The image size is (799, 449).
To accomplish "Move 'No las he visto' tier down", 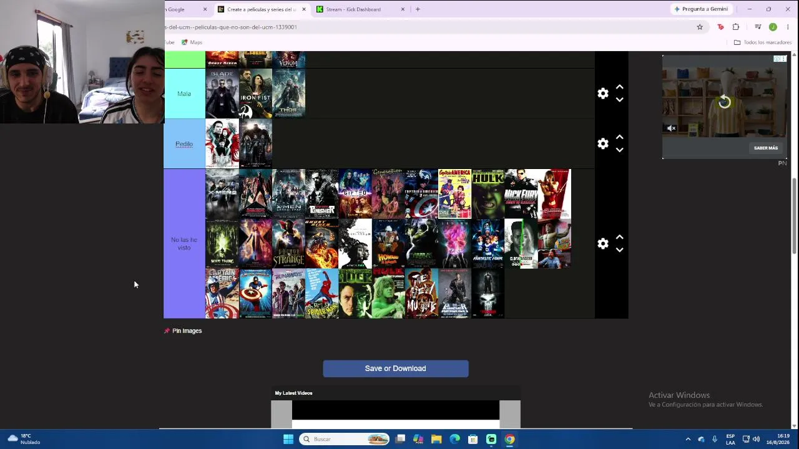I will (x=619, y=250).
